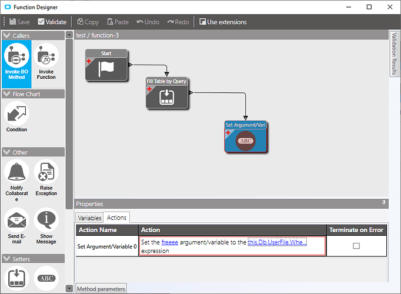Select the Raise Exception element
Viewport: 401px width, 294px height.
tap(46, 178)
